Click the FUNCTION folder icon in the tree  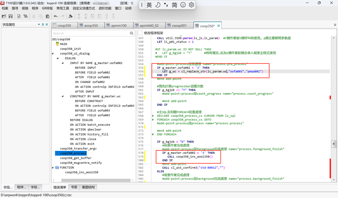click(57, 168)
